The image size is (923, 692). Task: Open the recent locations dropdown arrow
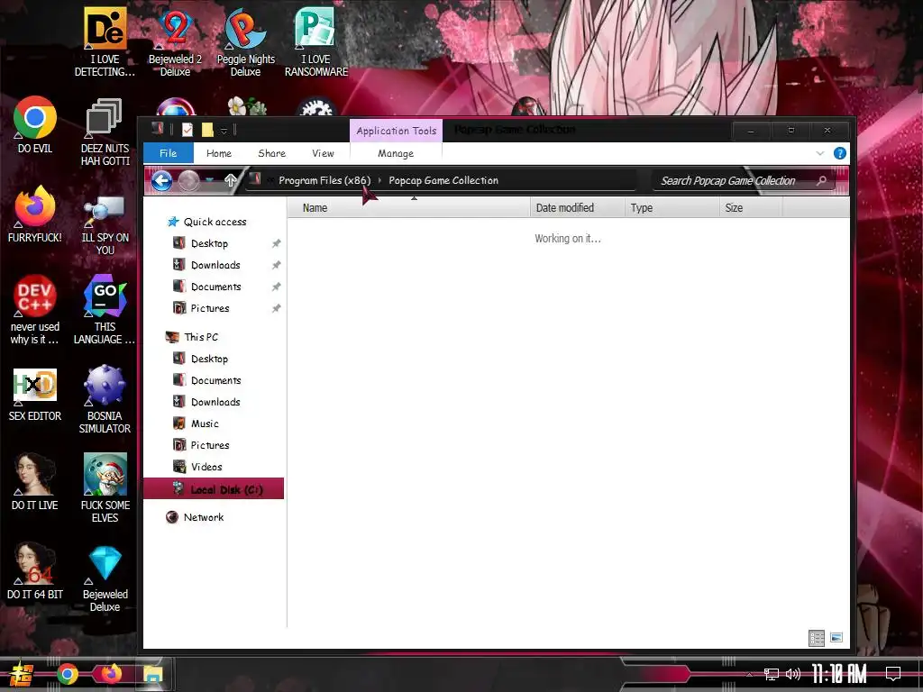209,180
